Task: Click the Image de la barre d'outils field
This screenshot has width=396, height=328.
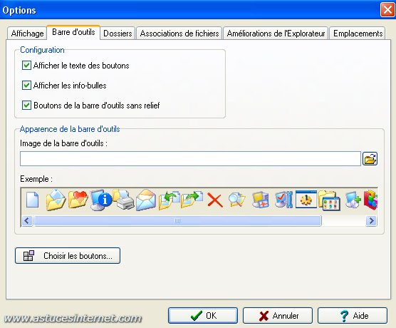Action: (x=190, y=159)
